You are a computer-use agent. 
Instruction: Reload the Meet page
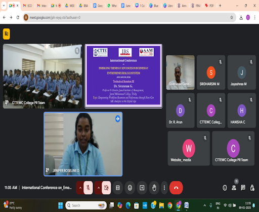point(18,17)
